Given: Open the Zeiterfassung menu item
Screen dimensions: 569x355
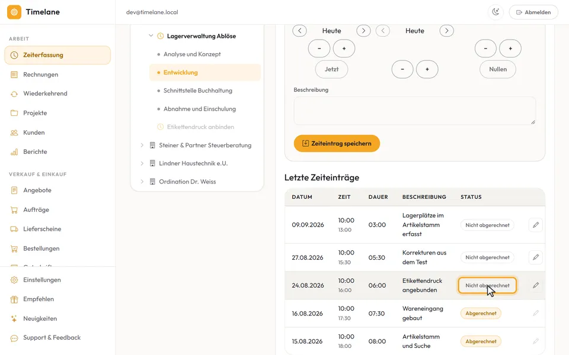Looking at the screenshot, I should click(57, 55).
